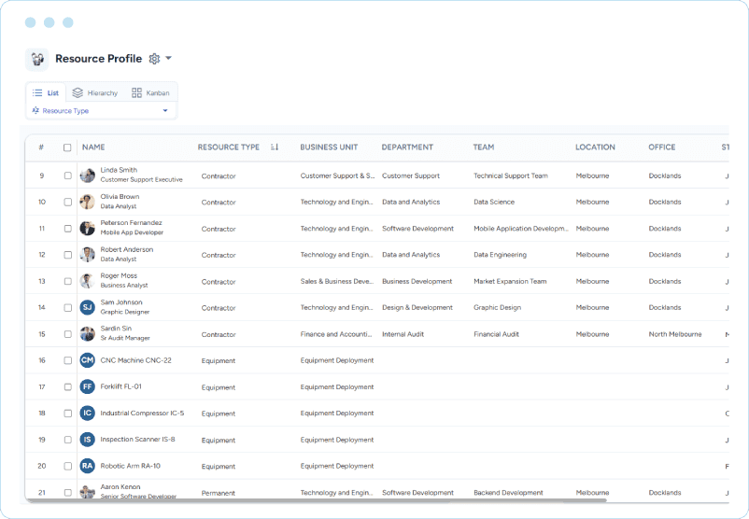Click the CM avatar for CNC Machine

[87, 360]
